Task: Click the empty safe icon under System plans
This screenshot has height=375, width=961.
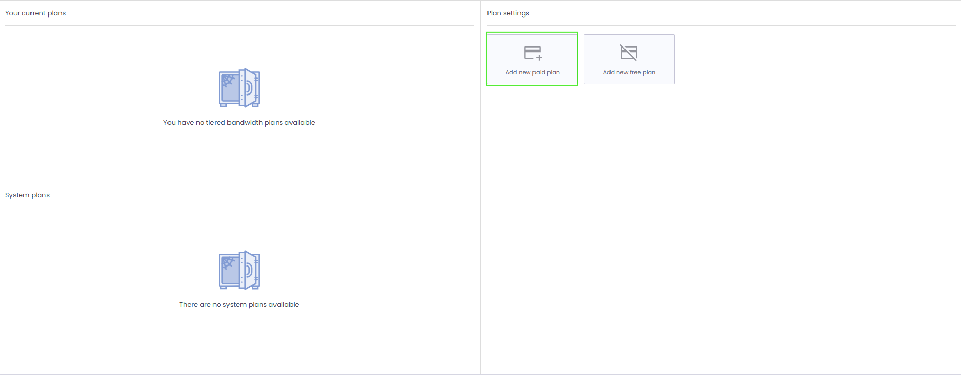Action: 239,270
